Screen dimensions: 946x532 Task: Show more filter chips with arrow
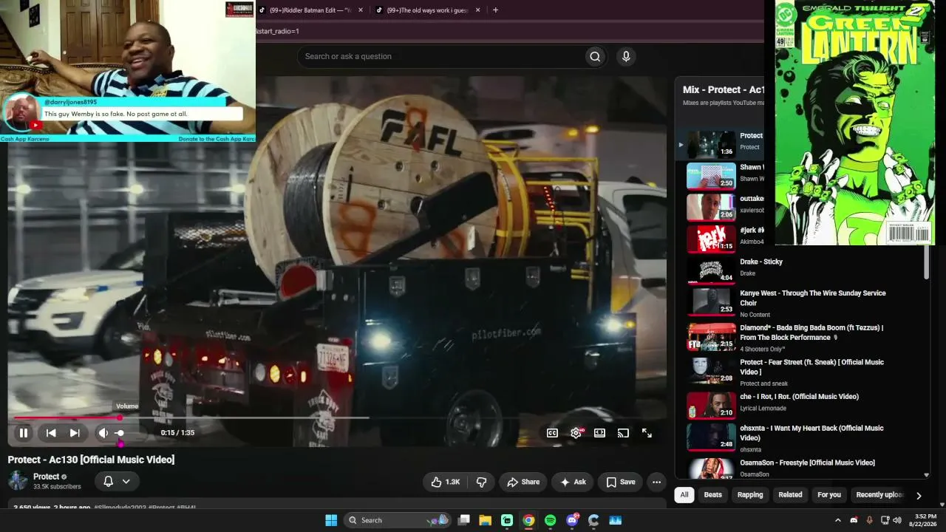pos(919,496)
